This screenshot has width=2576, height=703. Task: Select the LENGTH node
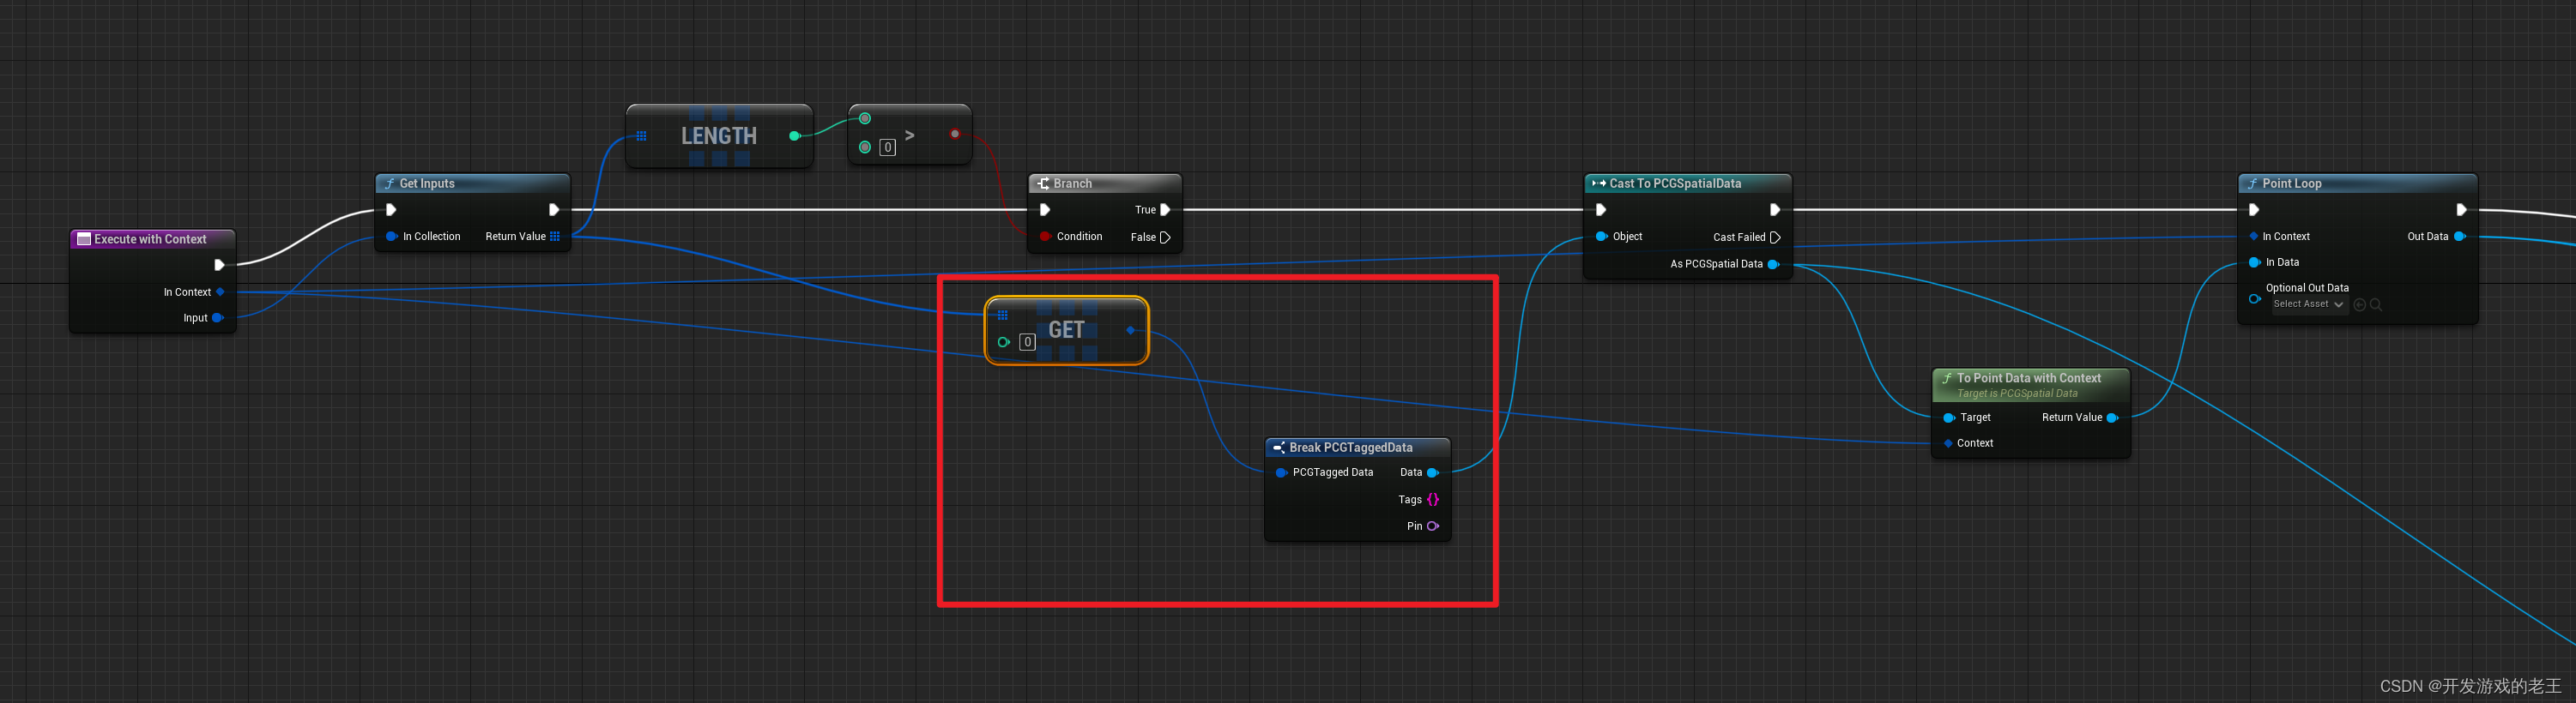click(x=719, y=135)
